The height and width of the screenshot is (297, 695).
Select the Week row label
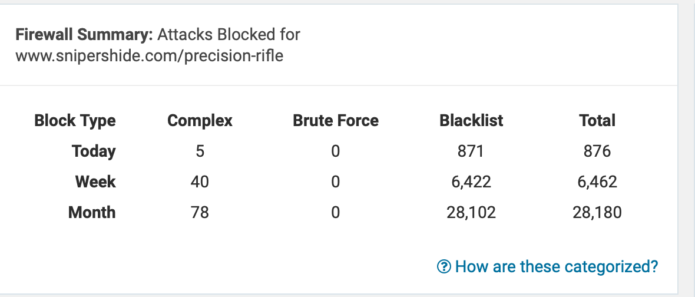(95, 181)
